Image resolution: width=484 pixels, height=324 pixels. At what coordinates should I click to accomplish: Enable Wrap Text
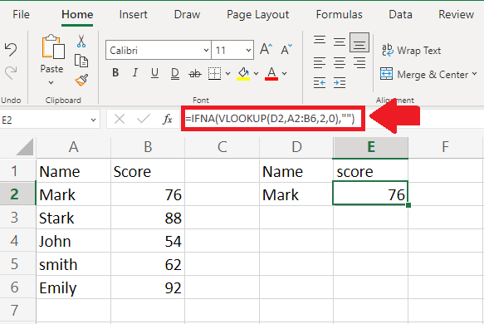pyautogui.click(x=411, y=51)
